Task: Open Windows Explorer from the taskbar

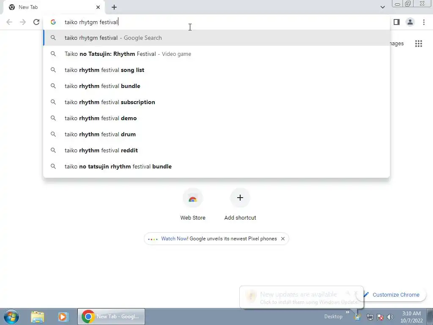Action: point(38,317)
